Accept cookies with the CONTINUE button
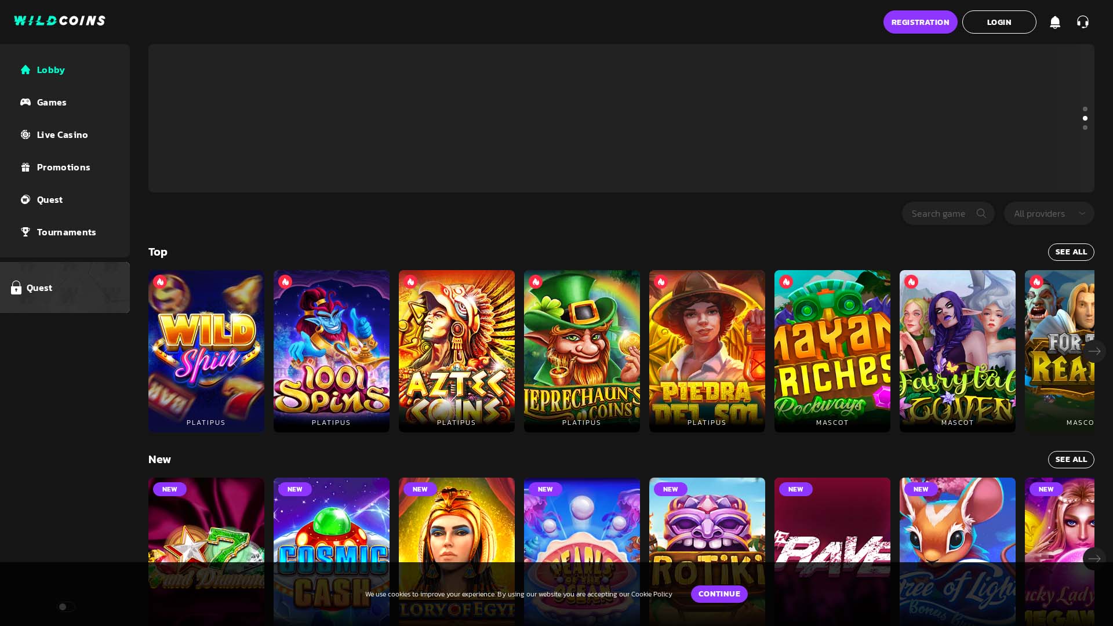 click(719, 594)
